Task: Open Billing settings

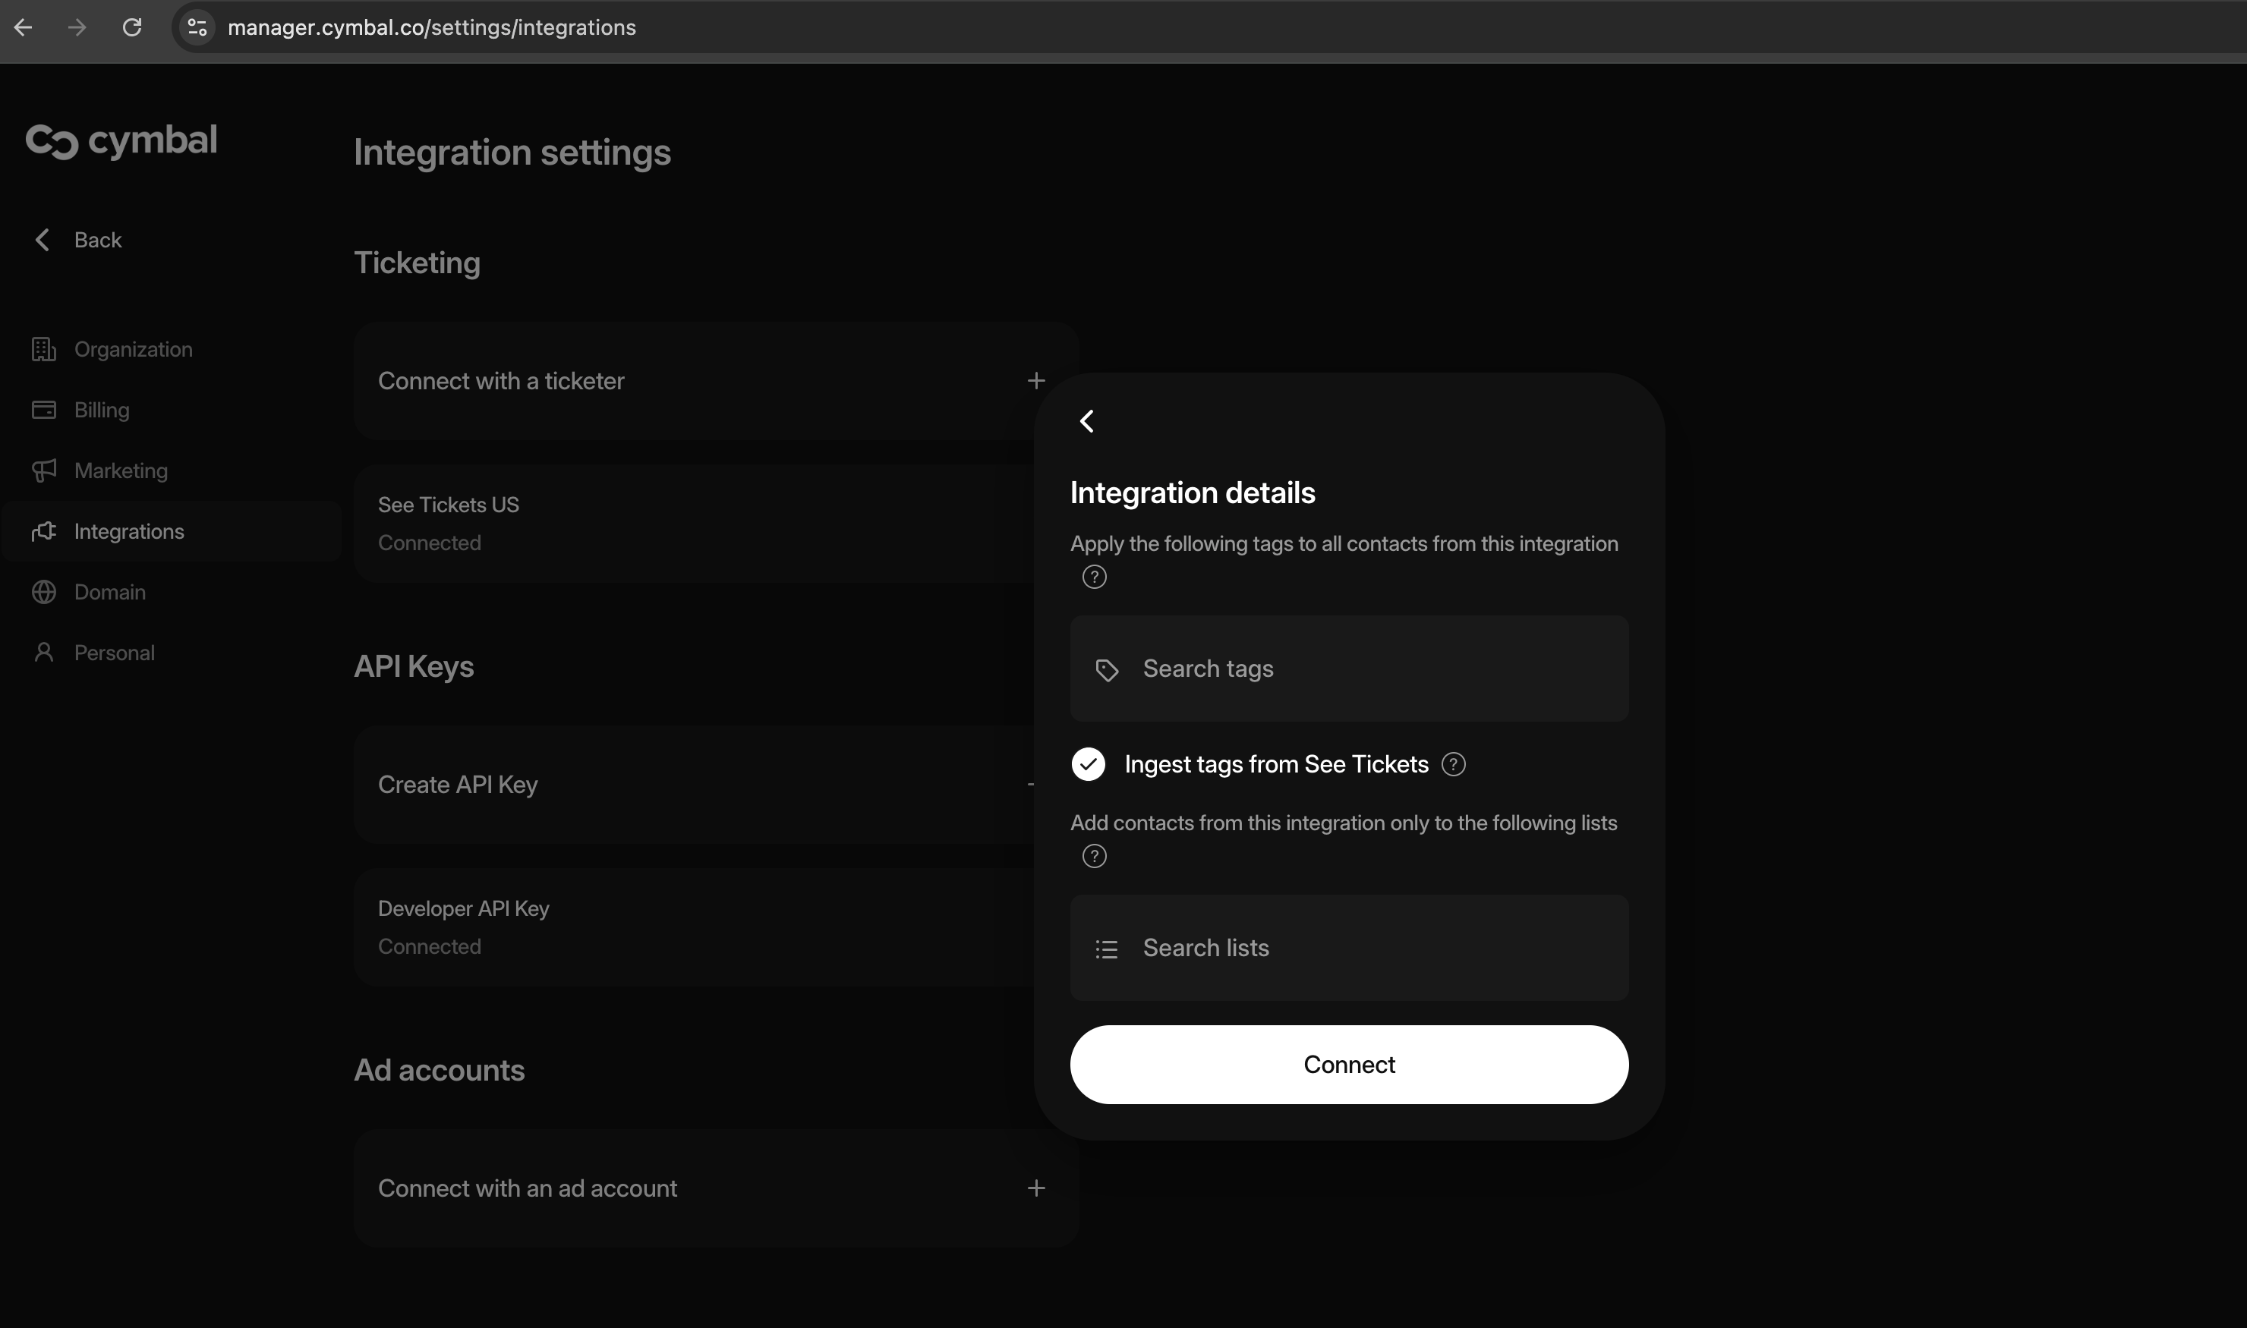Action: coord(102,410)
